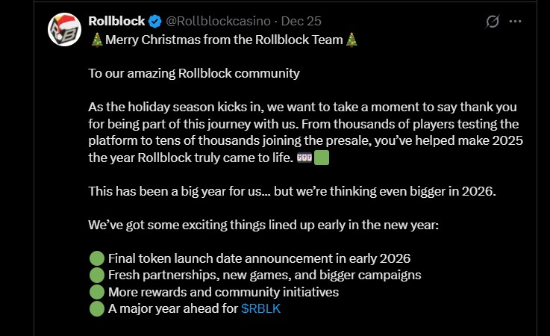This screenshot has height=336, width=550.
Task: Click the Christmas tree emoji before "Merry"
Action: (96, 40)
